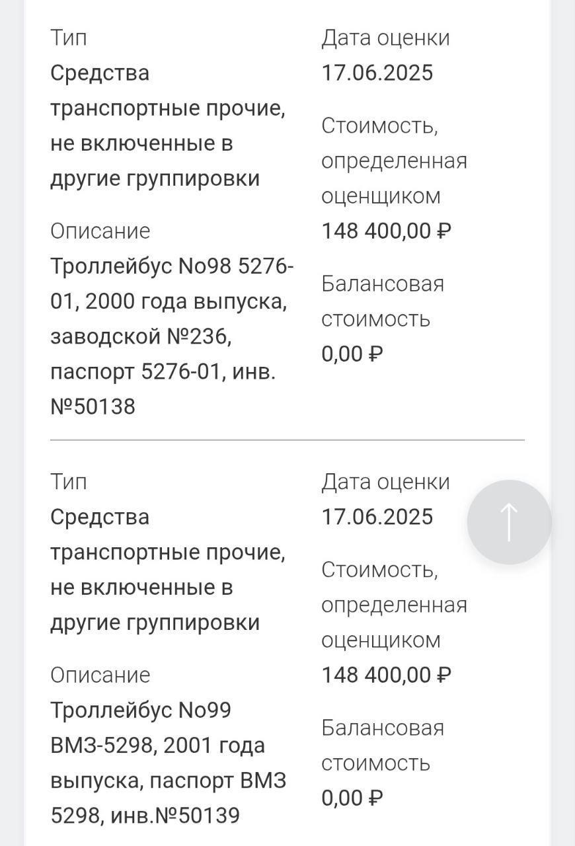Image resolution: width=575 pixels, height=846 pixels.
Task: Click second appraisal date 17.06.2025
Action: (377, 517)
